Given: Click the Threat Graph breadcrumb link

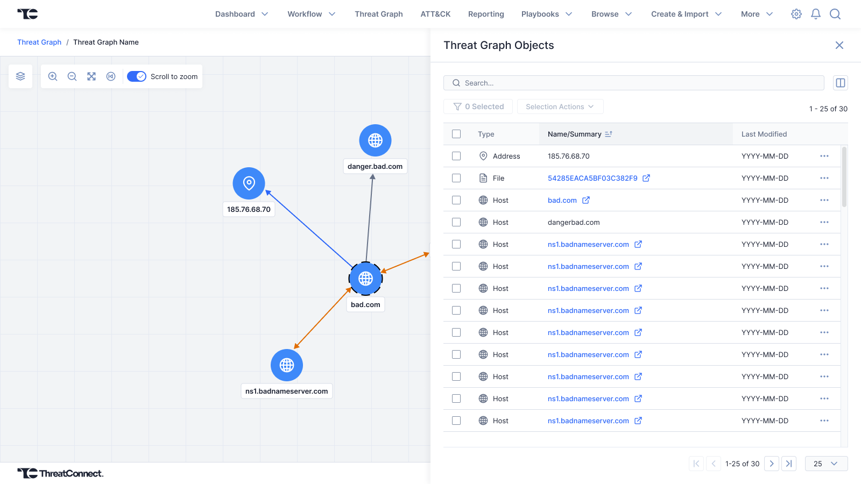Looking at the screenshot, I should [39, 42].
